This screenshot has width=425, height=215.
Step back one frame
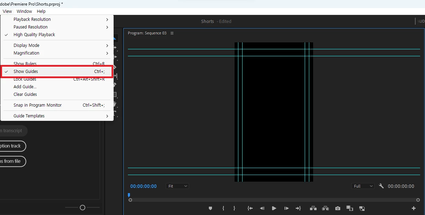262,208
